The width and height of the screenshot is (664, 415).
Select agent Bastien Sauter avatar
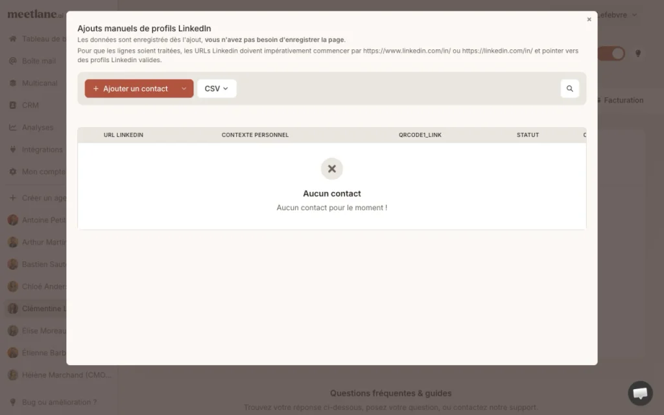pyautogui.click(x=13, y=265)
